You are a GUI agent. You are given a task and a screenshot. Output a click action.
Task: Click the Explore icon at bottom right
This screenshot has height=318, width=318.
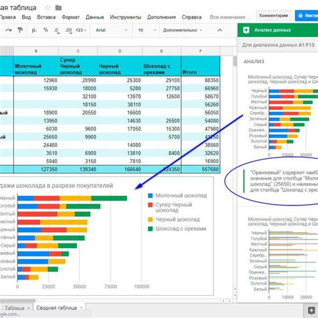[311, 310]
